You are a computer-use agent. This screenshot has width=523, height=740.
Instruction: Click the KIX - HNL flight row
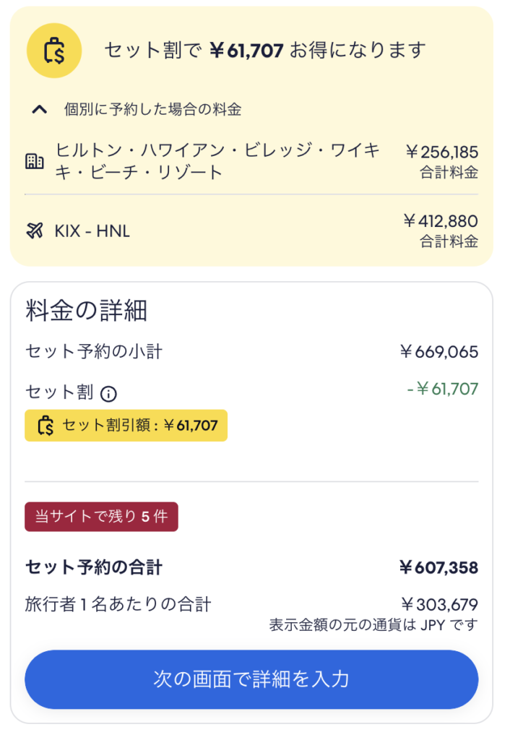point(251,231)
